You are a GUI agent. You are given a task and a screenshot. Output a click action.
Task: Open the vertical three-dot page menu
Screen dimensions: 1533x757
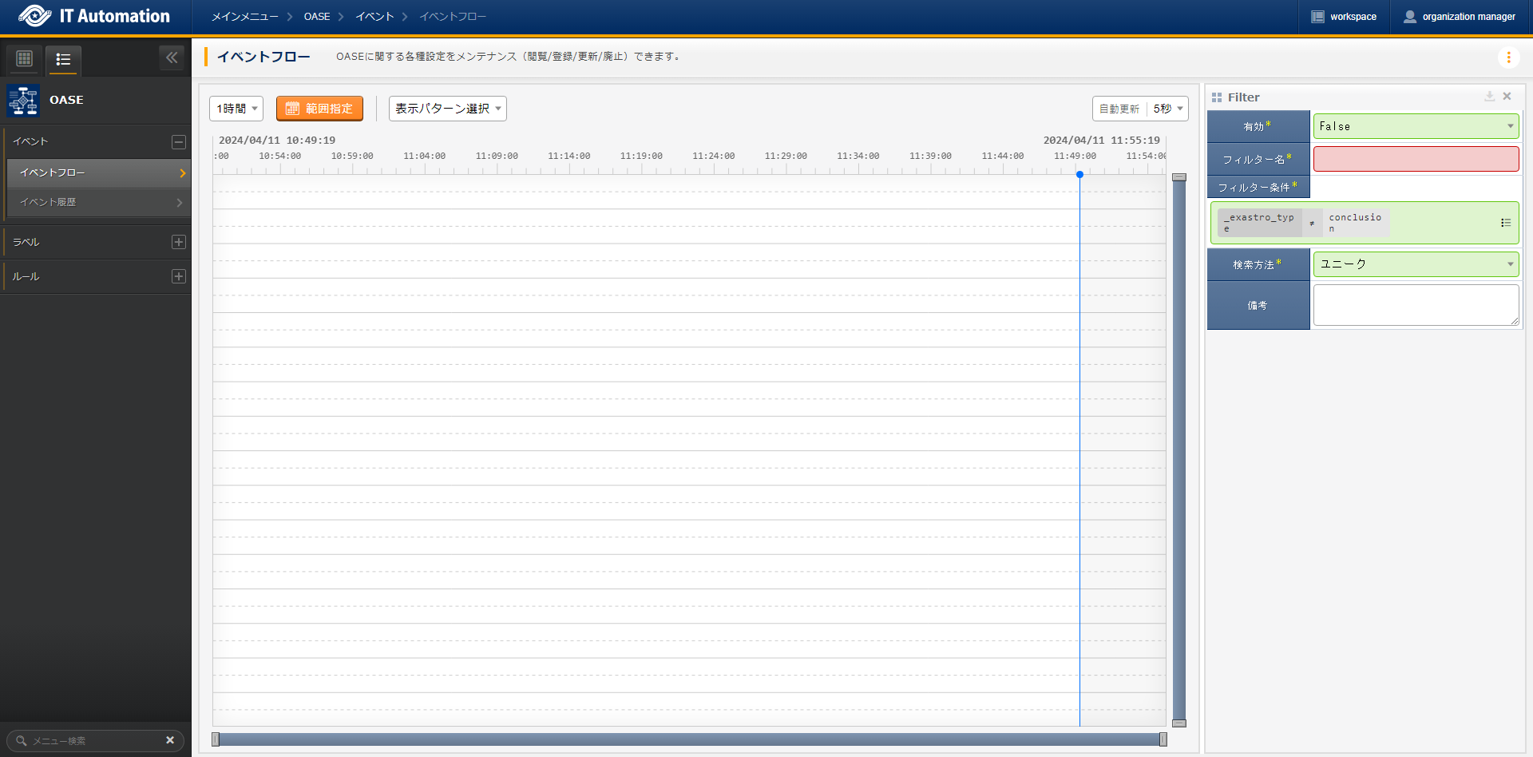point(1508,57)
